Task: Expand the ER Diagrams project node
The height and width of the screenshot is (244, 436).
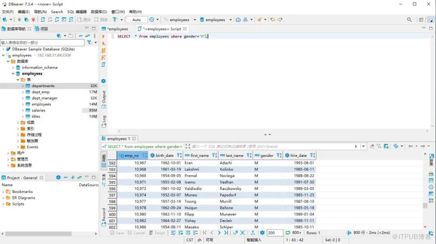Action: [x=3, y=198]
